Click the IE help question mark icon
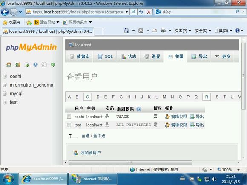 click(237, 31)
